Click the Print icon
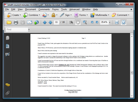Viewport: 138px width, 102px height. 16,22
